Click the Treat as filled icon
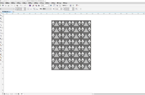 [76, 9]
